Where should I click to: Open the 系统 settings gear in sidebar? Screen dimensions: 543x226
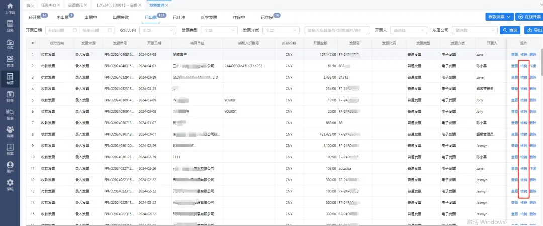(10, 185)
